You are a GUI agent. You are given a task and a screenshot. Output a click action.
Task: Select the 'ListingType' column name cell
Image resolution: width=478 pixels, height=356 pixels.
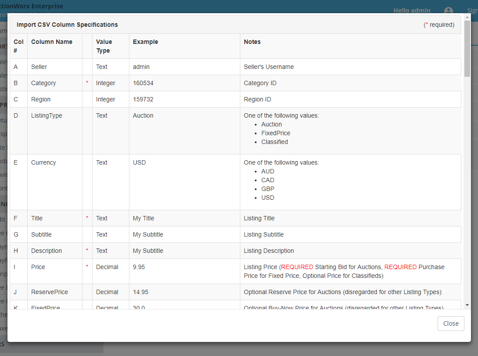click(54, 131)
